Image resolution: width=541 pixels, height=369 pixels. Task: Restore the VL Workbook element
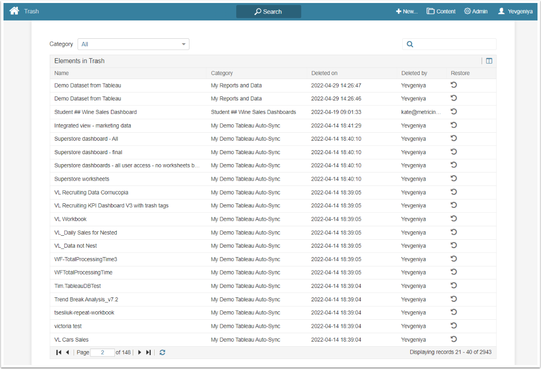point(453,219)
